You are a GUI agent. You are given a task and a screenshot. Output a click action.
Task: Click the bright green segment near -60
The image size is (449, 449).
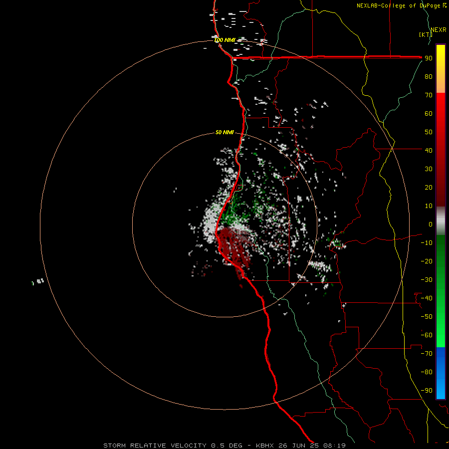(441, 335)
